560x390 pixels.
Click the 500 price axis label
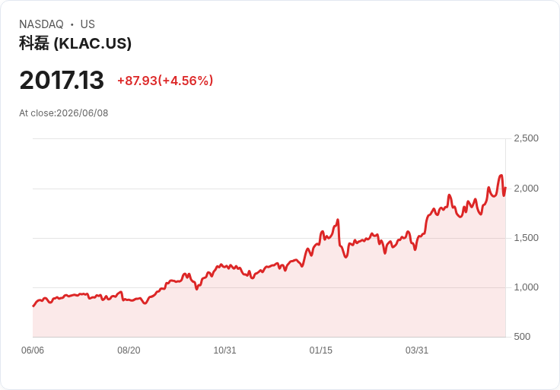tap(522, 337)
